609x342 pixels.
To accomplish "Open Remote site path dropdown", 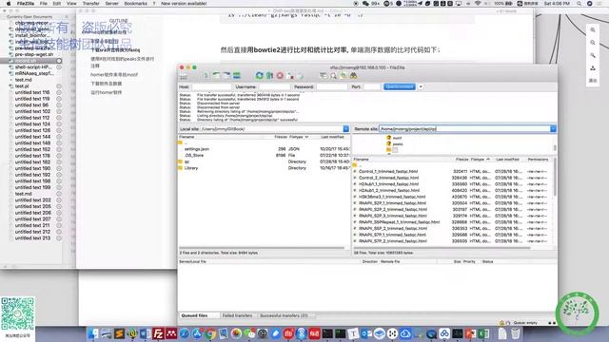I will 553,129.
